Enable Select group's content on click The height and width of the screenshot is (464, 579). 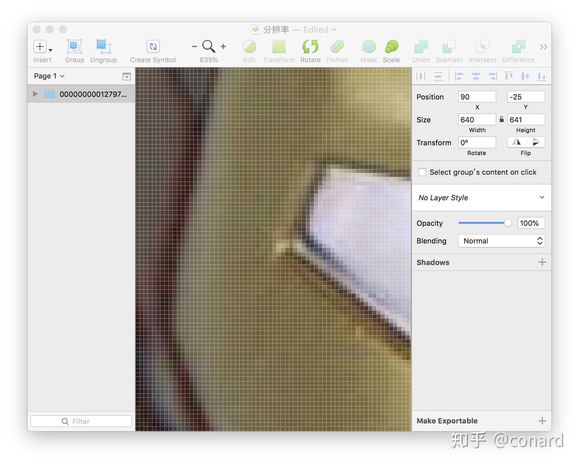point(423,172)
